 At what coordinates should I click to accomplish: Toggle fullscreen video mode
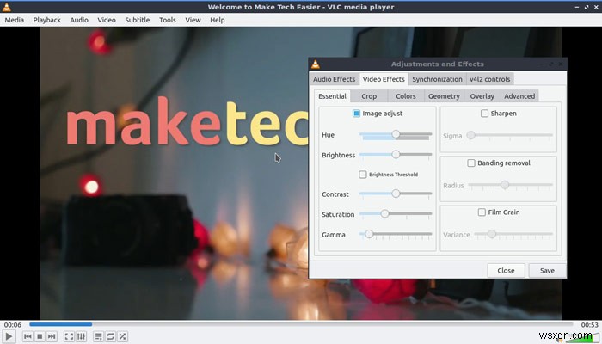69,337
